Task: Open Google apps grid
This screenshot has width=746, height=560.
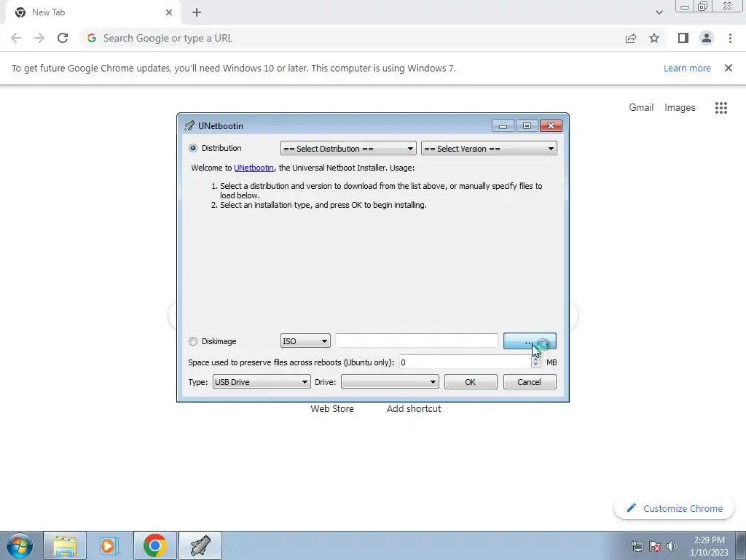Action: [x=721, y=108]
